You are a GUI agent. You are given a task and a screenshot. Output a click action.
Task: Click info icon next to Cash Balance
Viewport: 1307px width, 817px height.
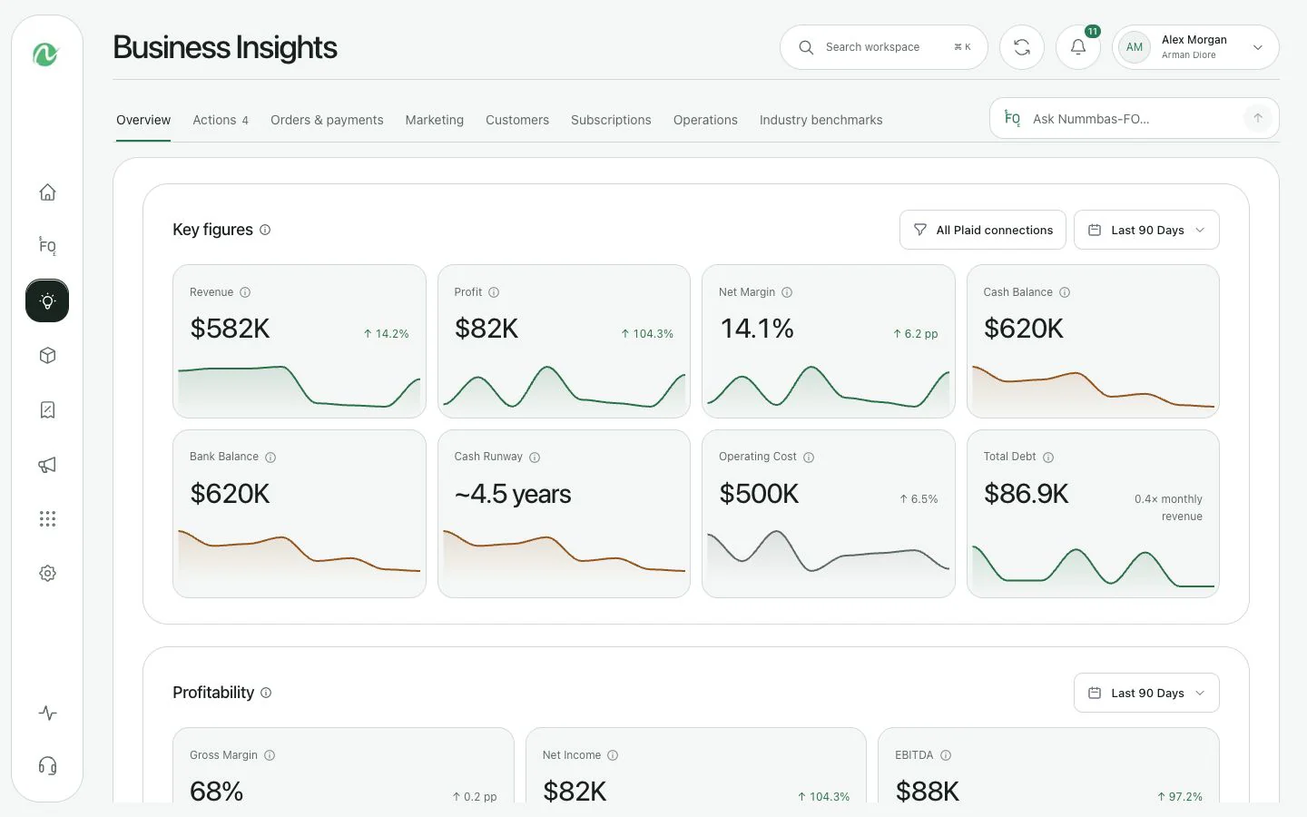pos(1065,292)
